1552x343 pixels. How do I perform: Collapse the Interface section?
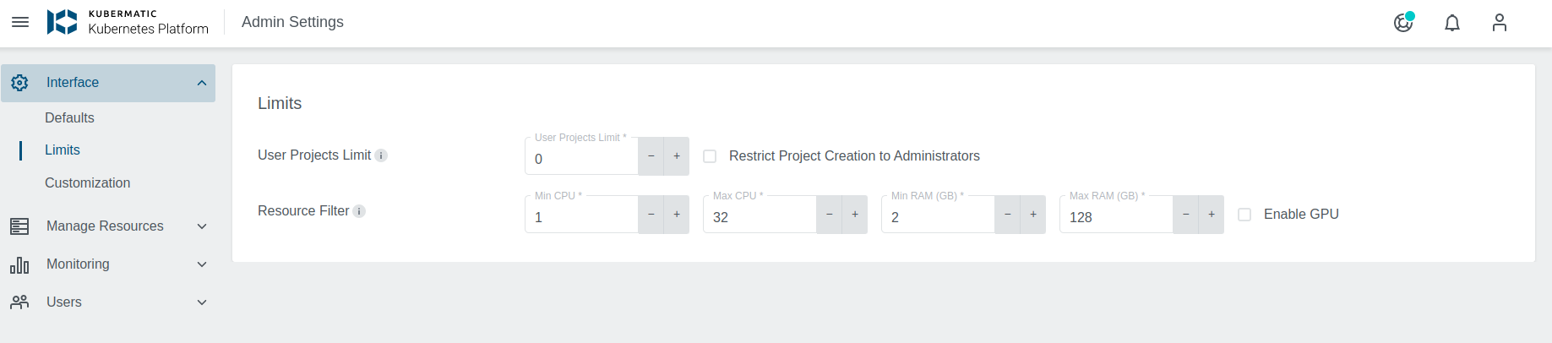click(202, 83)
